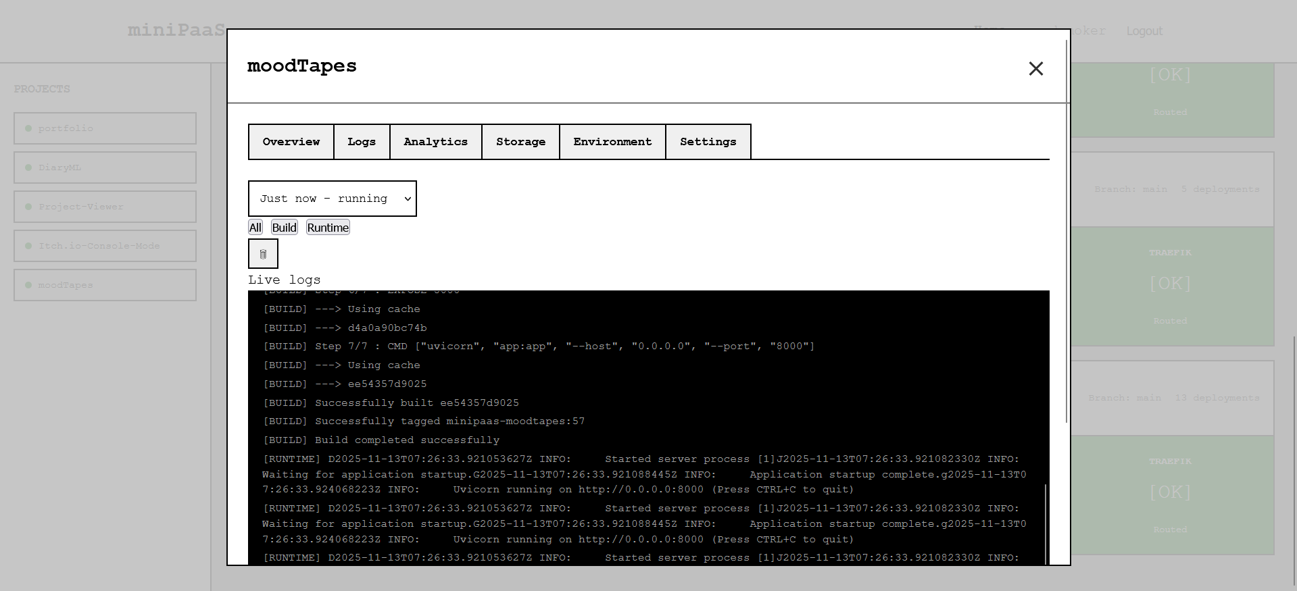Open the Storage tab
Screen dimensions: 1297x591
point(520,142)
